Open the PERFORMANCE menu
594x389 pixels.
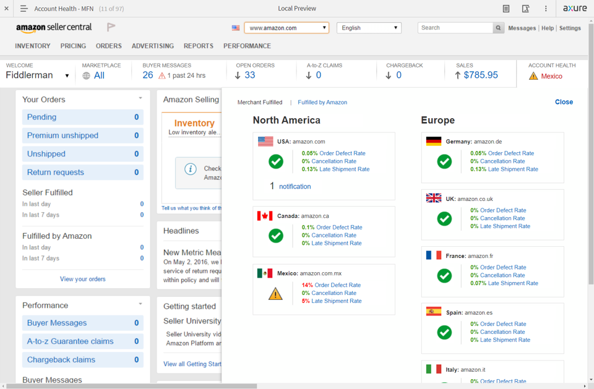(247, 46)
